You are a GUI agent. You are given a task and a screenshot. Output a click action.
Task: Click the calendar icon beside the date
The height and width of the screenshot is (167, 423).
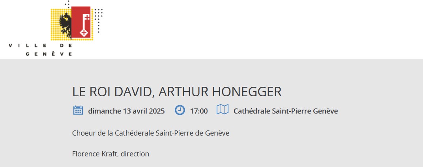coord(78,110)
